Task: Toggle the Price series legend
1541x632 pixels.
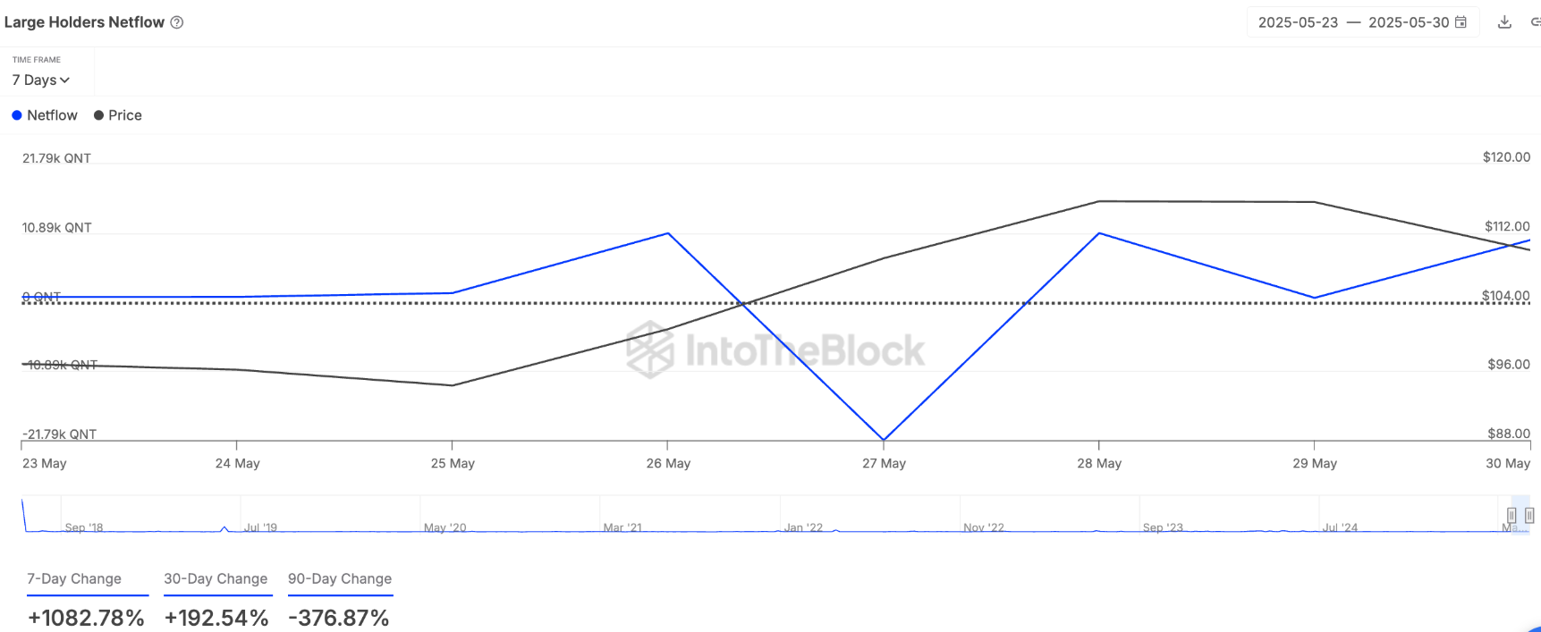Action: click(x=118, y=115)
